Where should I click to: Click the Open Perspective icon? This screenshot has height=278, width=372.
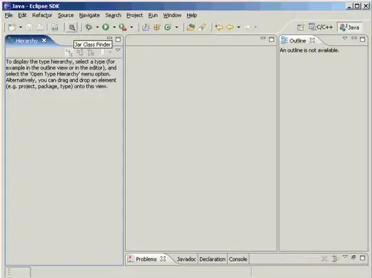300,28
